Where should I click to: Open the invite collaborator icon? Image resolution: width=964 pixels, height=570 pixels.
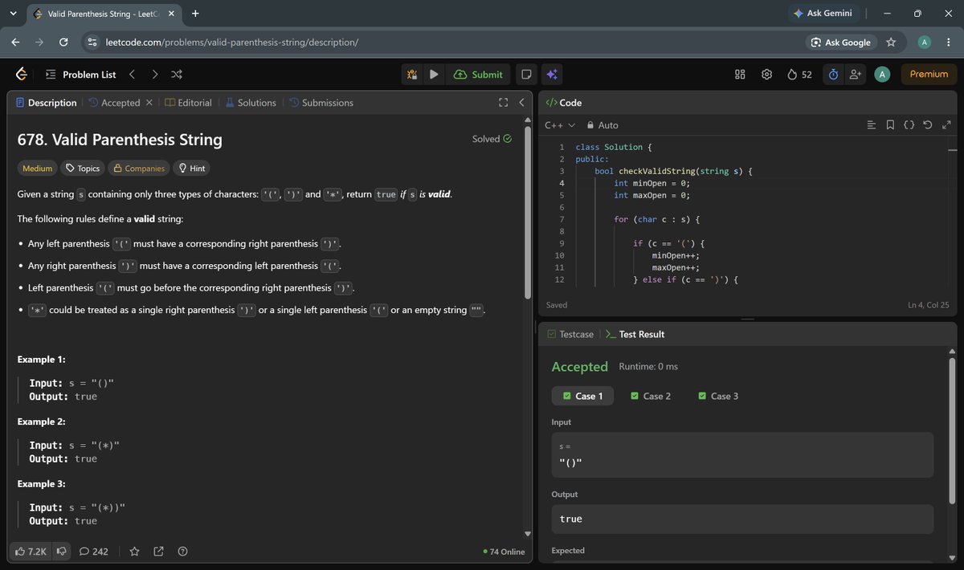click(856, 75)
